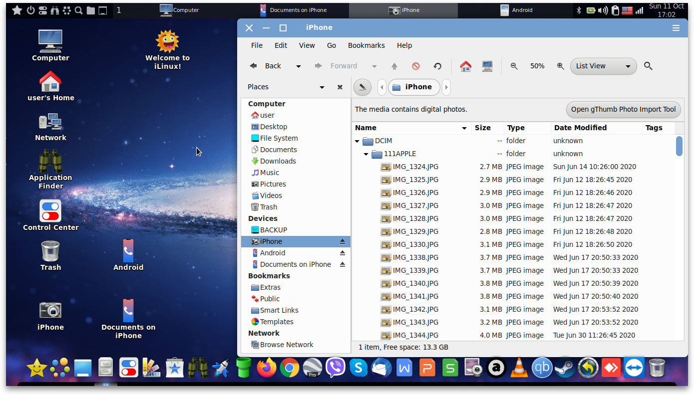Open qBittorrent from the dock

(x=542, y=368)
